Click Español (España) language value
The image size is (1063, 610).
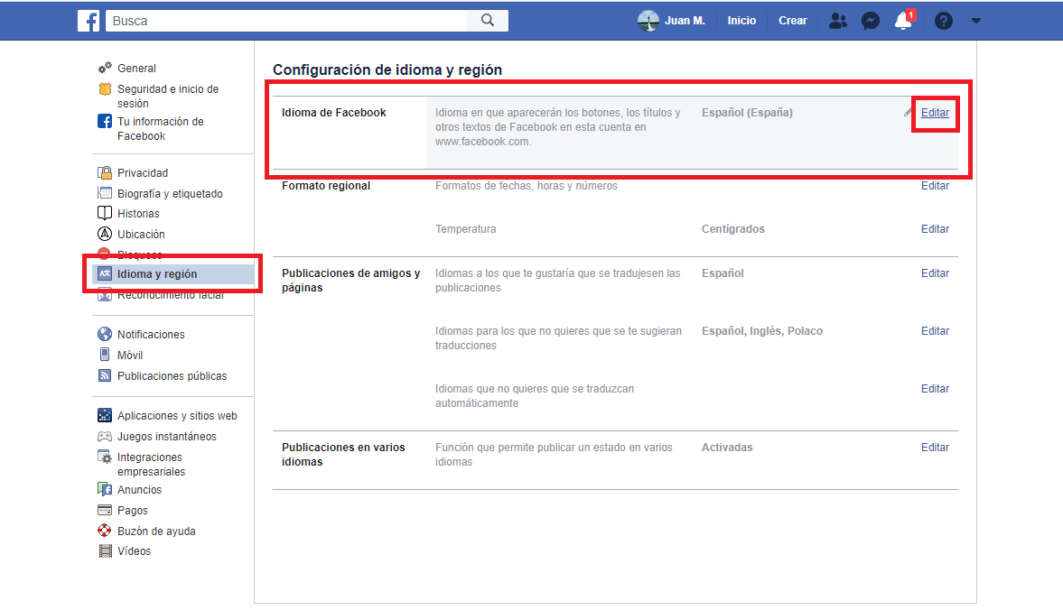click(x=747, y=113)
